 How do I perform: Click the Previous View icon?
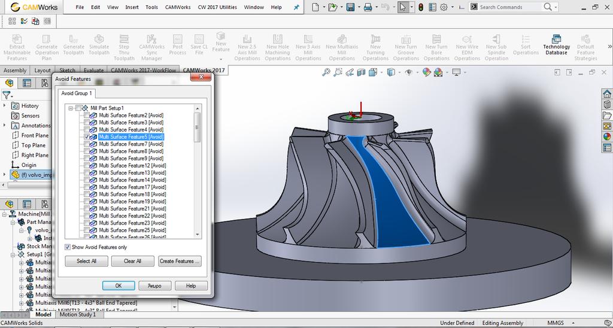click(x=350, y=72)
